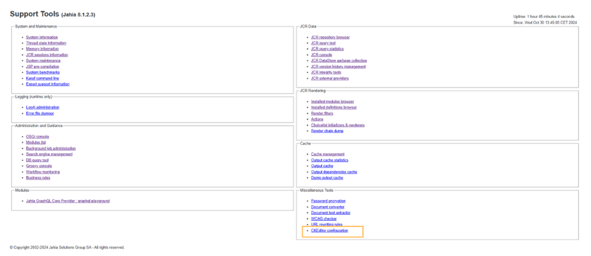The image size is (591, 256).
Task: Open Installed definitions browser
Action: (334, 108)
